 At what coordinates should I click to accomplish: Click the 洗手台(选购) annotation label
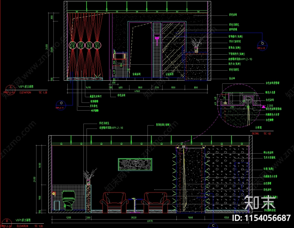click(234, 64)
